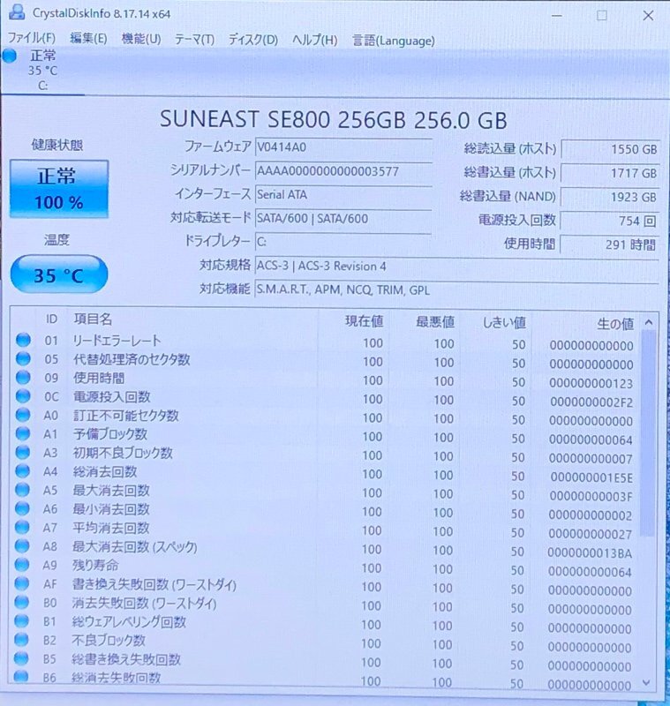This screenshot has height=706, width=670.
Task: Click status icon of 09 使用時間 row
Action: 23,378
